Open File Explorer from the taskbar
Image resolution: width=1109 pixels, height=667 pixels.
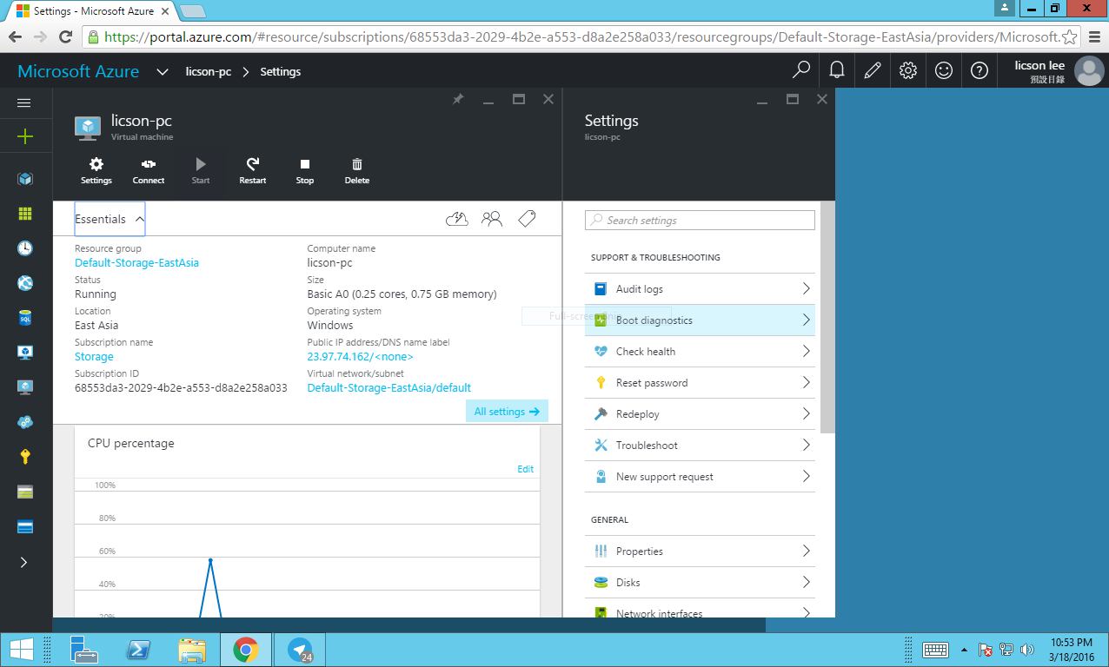(192, 650)
